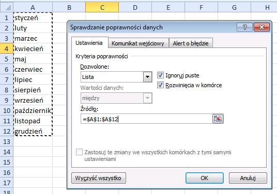Click the Wyczyść wszystko button
The width and height of the screenshot is (277, 194).
click(x=99, y=178)
